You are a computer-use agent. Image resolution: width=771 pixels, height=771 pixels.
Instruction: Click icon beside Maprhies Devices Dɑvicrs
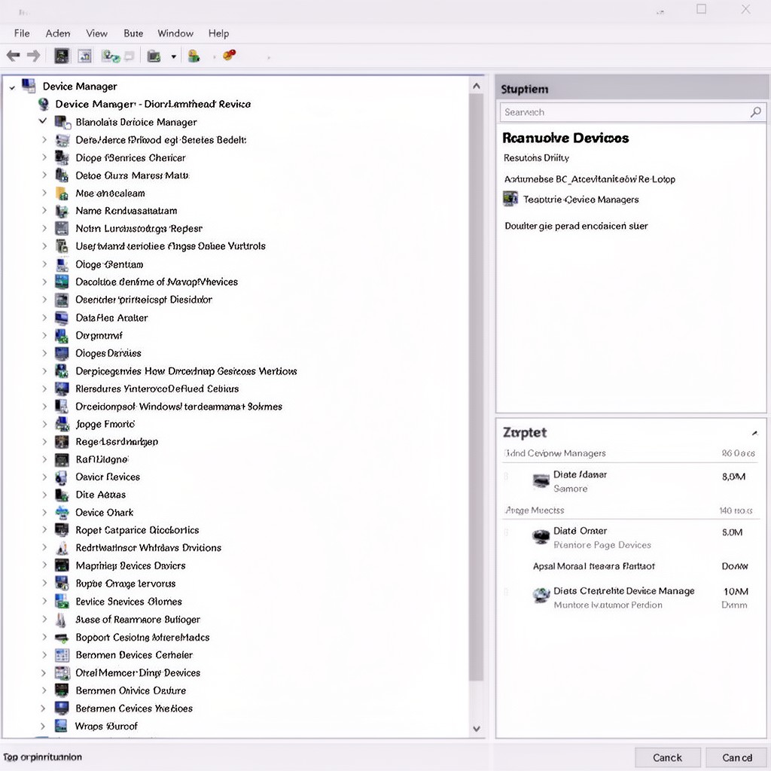(x=62, y=565)
